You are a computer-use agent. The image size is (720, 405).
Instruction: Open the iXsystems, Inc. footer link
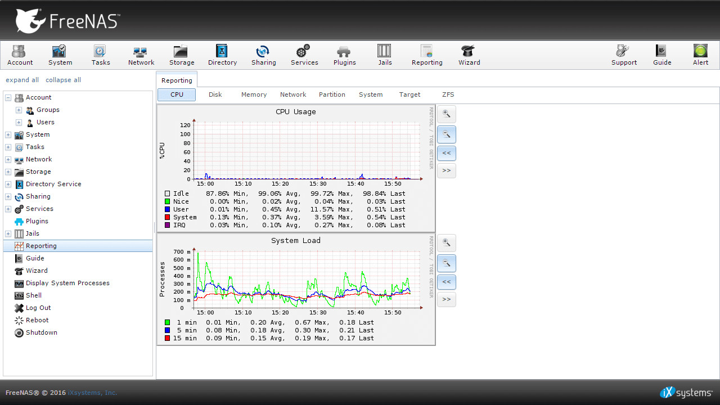(x=92, y=393)
